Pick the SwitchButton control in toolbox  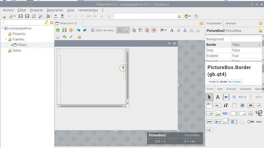[x=250, y=122]
